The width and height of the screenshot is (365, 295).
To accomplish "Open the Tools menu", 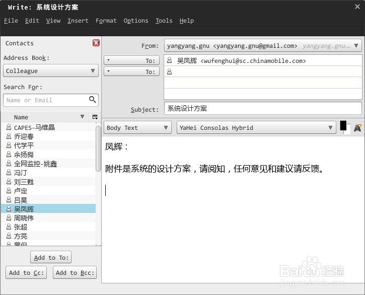I will (x=164, y=21).
